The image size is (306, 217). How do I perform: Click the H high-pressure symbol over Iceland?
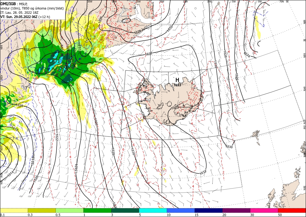[x=177, y=80]
